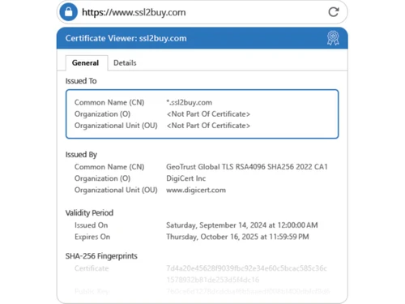
Task: Select the 'DigiCert Inc' organization value
Action: 186,178
